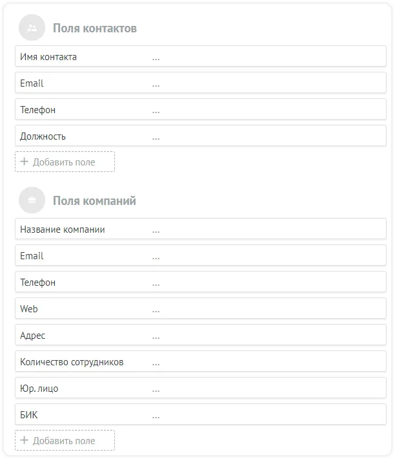The width and height of the screenshot is (395, 459).
Task: Select the Web field row
Action: (200, 309)
